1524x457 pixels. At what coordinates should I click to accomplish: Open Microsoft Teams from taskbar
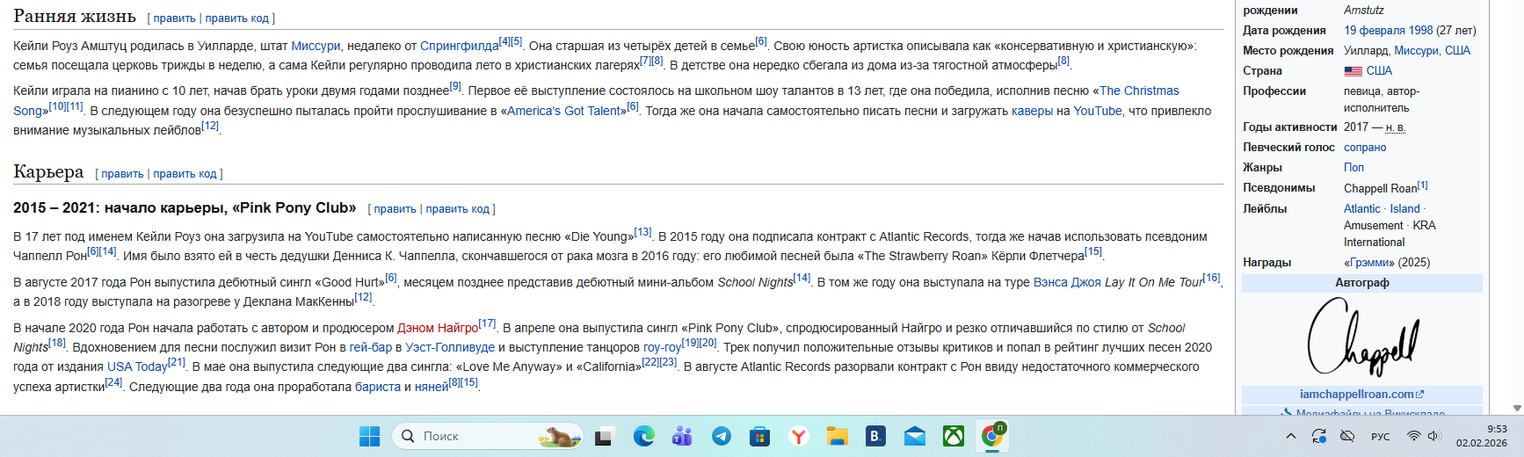[682, 436]
